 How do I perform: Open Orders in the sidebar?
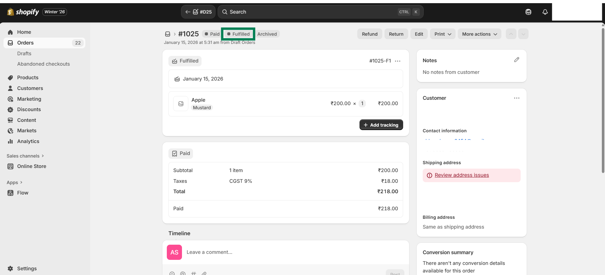[x=25, y=43]
